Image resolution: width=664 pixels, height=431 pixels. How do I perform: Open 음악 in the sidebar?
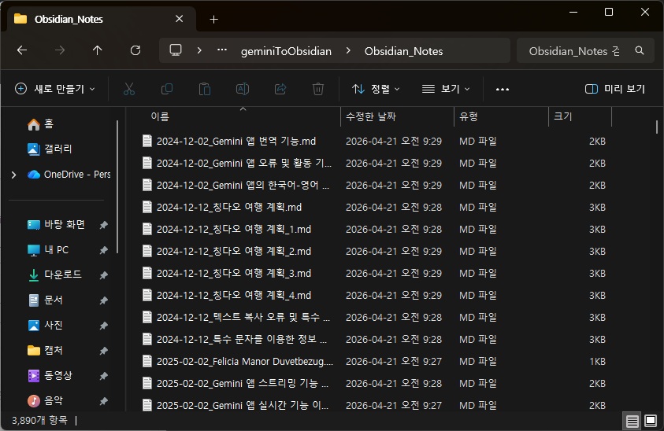(x=46, y=400)
